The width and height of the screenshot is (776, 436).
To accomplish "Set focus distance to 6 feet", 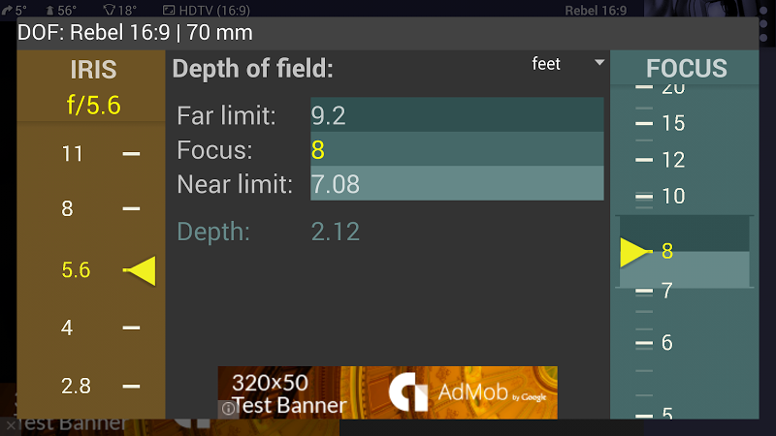I will 666,342.
